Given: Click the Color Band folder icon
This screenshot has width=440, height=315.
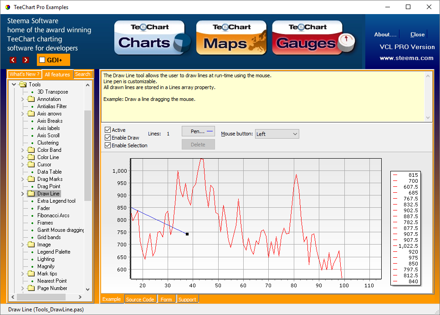Looking at the screenshot, I should 31,150.
